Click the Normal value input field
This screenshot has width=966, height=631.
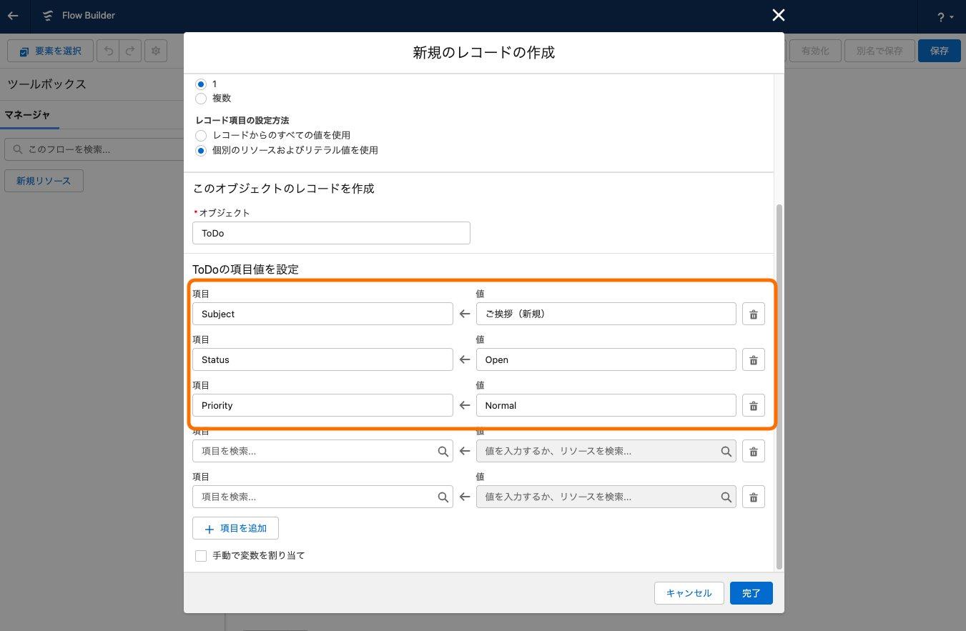point(606,405)
